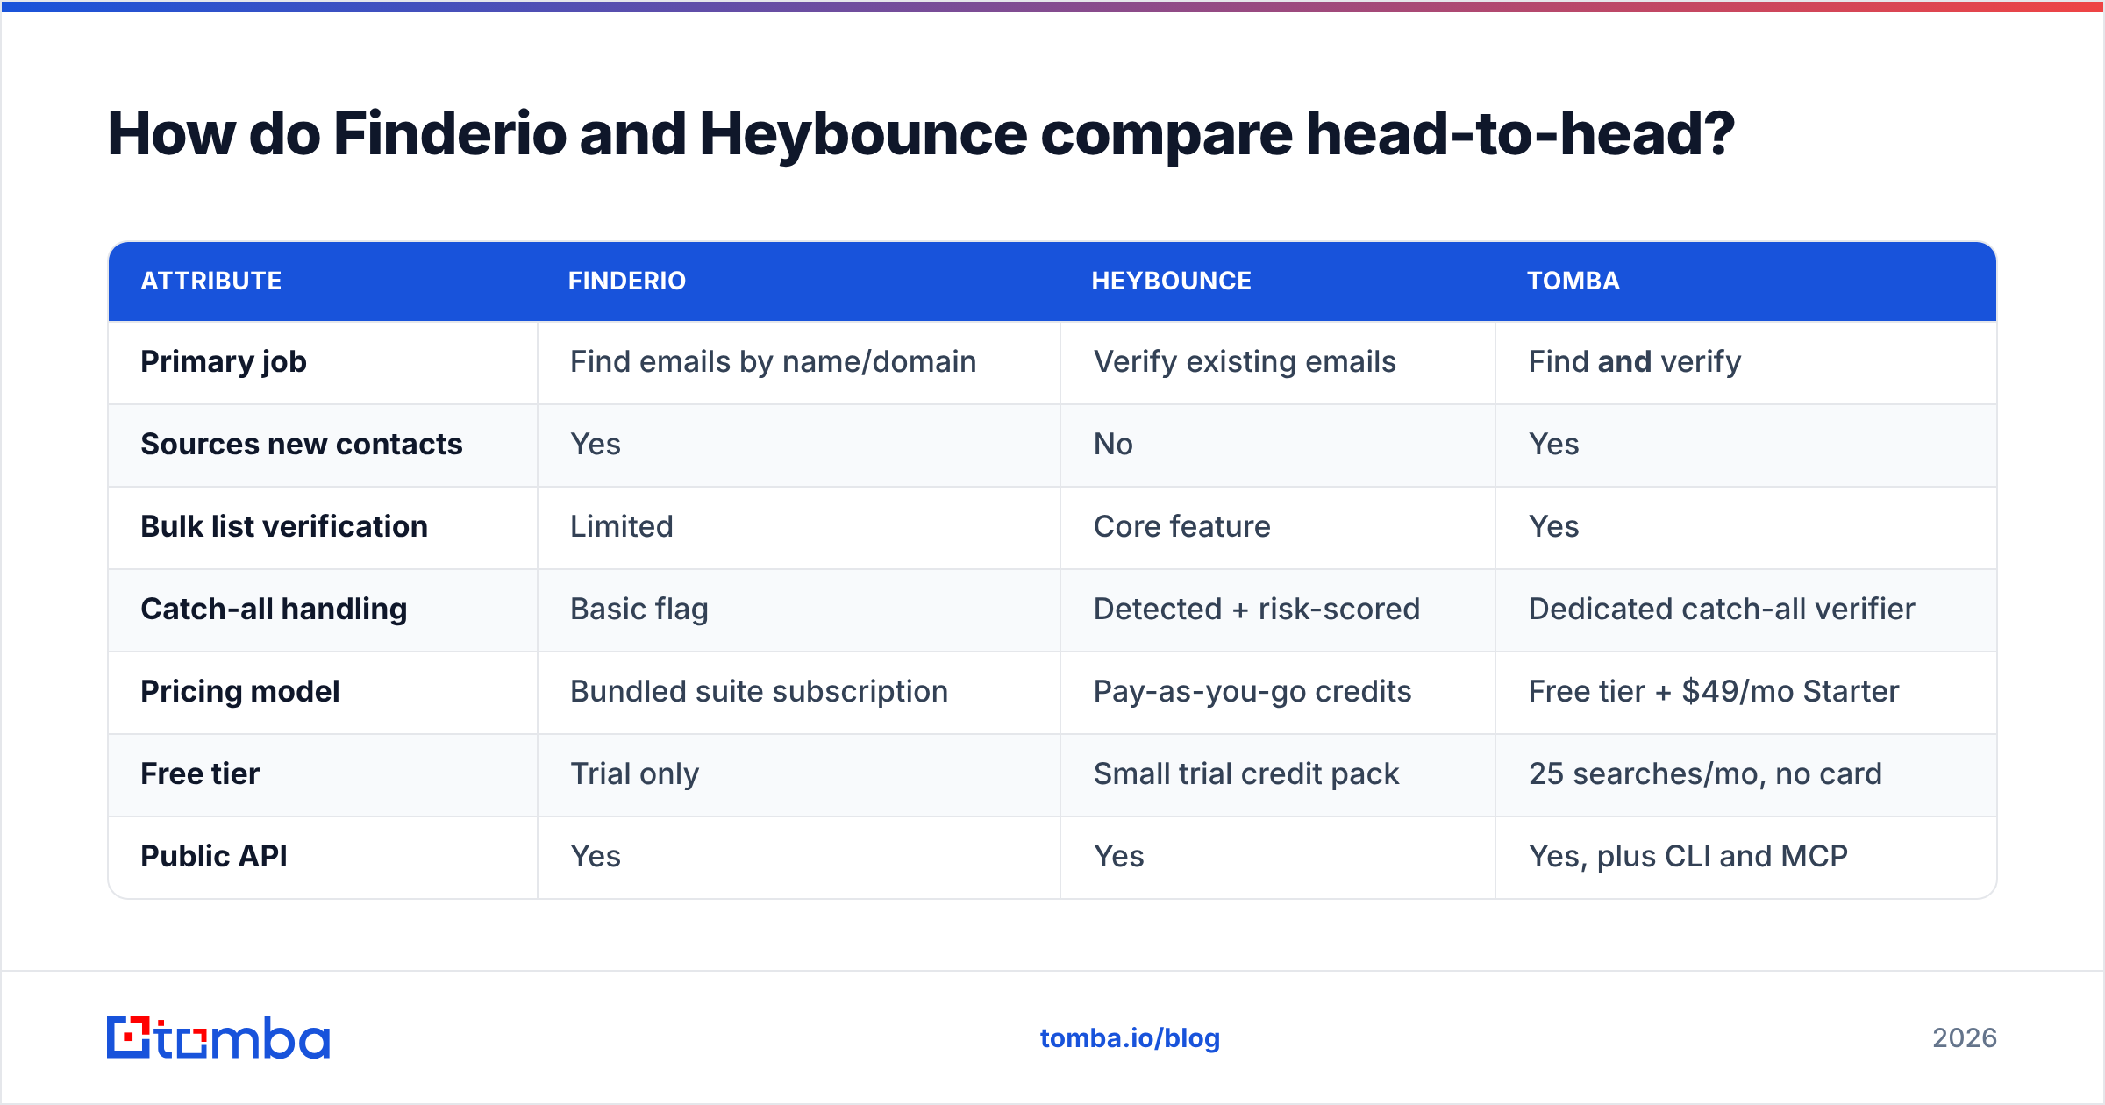Click the 'Limited' cell

click(622, 526)
